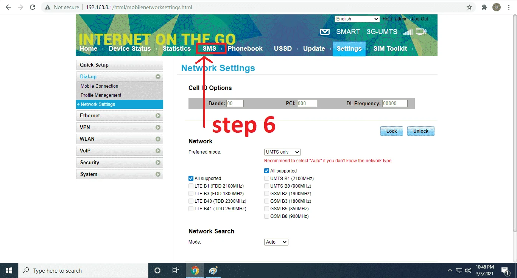
Task: Toggle LTE B1 (FDD 2100MHz) checkbox
Action: coord(191,186)
